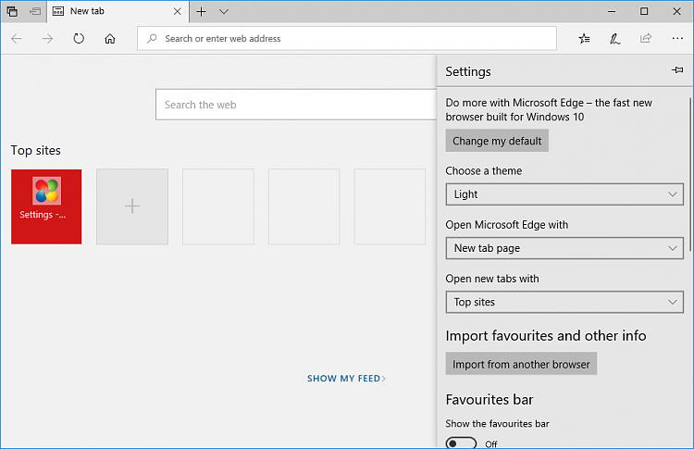Go back with the back arrow
The image size is (694, 449).
[17, 39]
